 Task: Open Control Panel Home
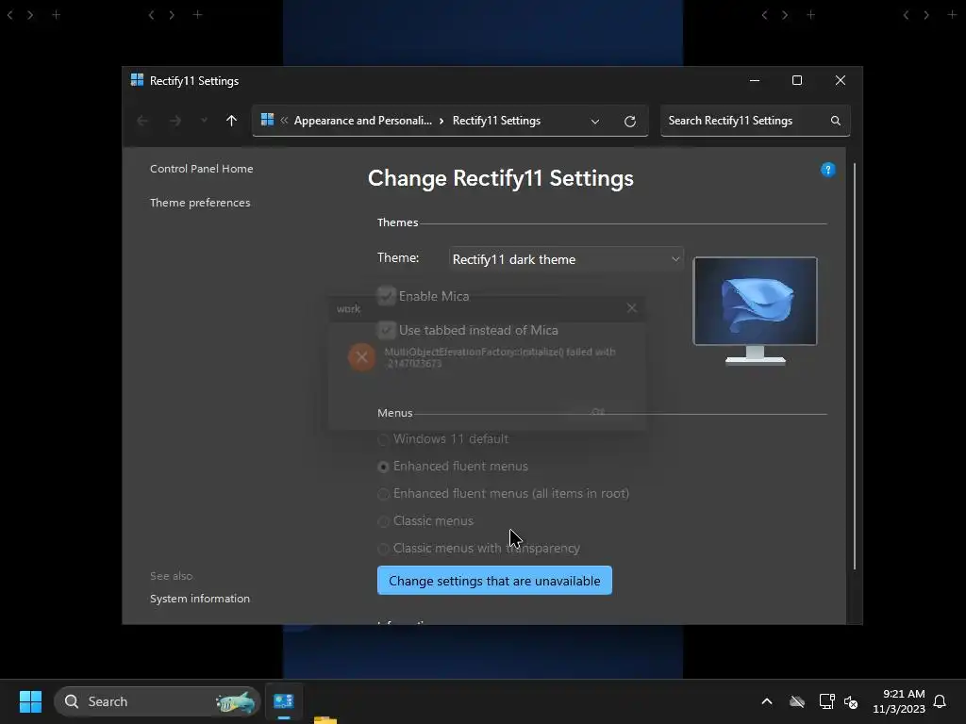202,169
